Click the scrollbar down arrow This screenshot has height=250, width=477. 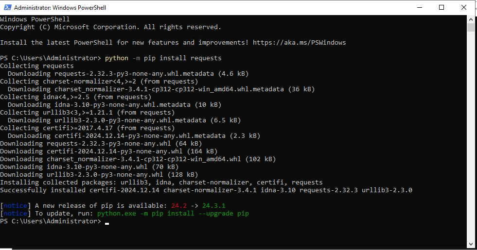point(471,244)
